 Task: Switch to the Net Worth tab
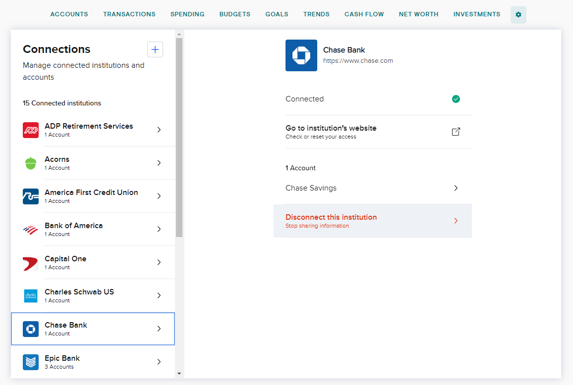[x=418, y=14]
